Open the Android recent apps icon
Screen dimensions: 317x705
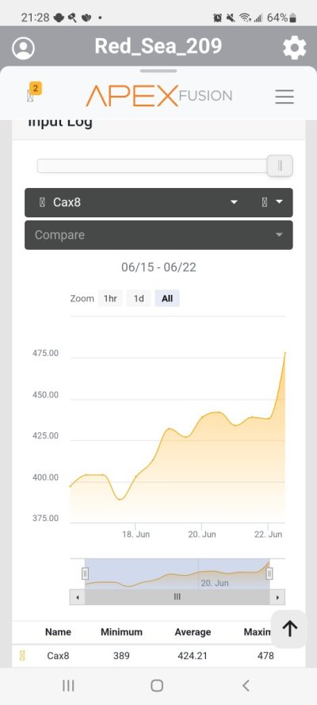(x=68, y=685)
